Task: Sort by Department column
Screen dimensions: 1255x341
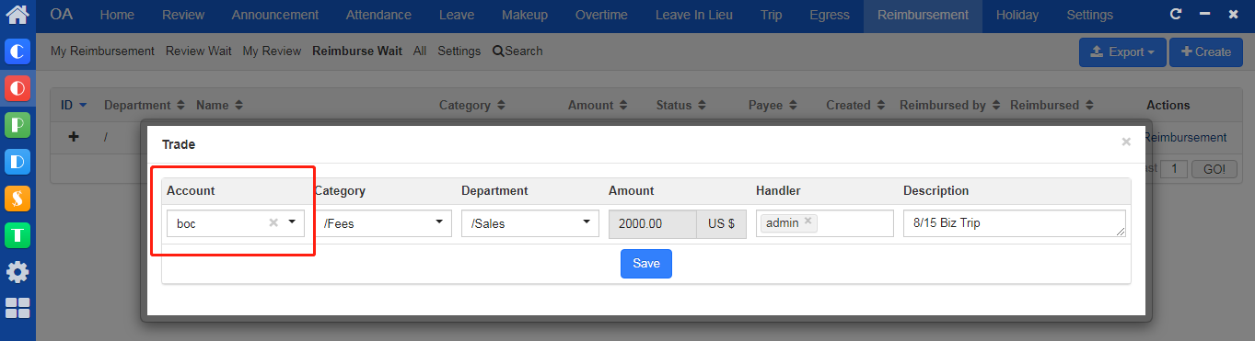Action: point(145,105)
